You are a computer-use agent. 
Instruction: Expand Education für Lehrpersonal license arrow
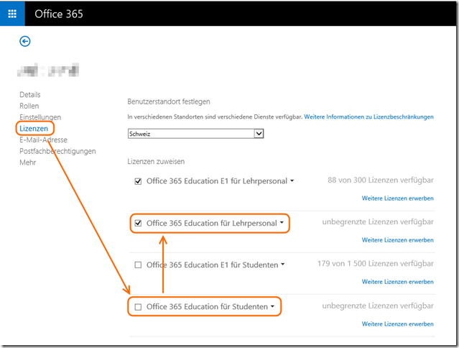tap(282, 224)
